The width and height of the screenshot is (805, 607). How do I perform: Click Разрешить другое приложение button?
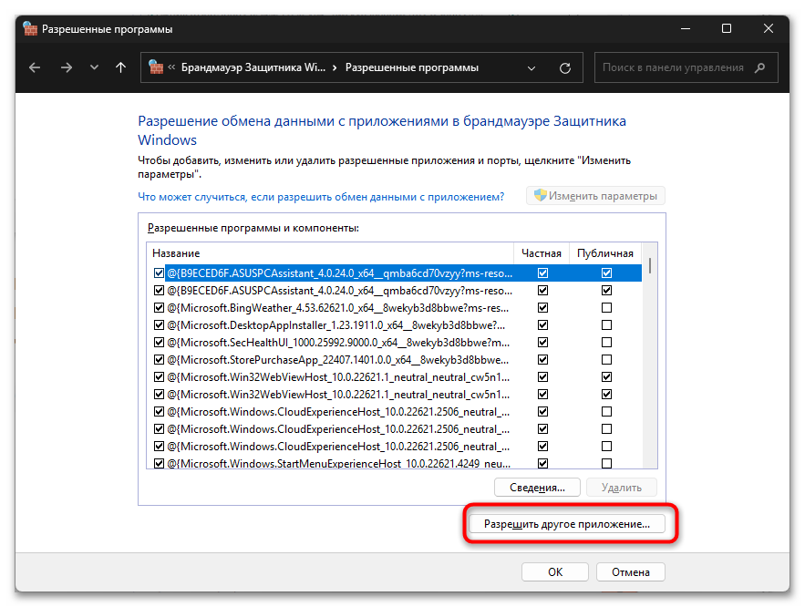click(567, 524)
